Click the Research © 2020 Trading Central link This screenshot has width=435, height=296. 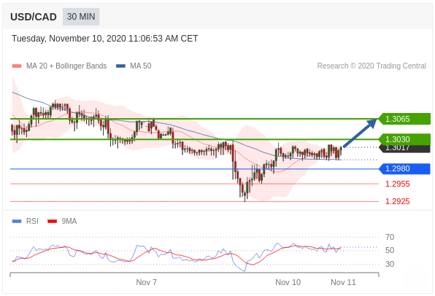(x=372, y=66)
